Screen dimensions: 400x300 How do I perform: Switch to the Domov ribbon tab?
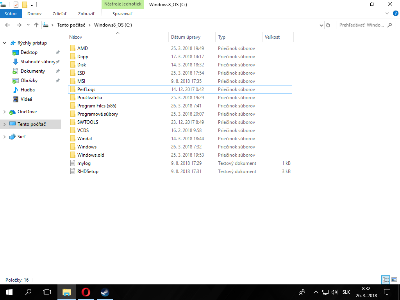pos(34,14)
